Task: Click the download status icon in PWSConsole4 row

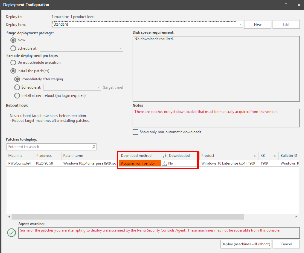Action: [165, 163]
